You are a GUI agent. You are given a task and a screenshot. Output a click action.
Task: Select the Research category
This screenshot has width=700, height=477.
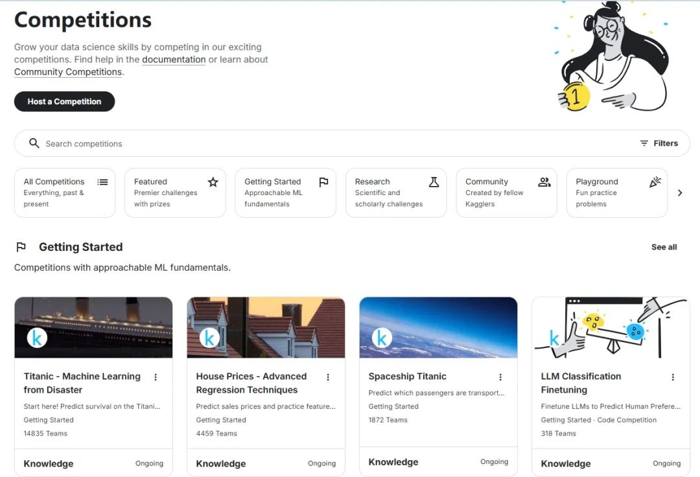click(396, 192)
